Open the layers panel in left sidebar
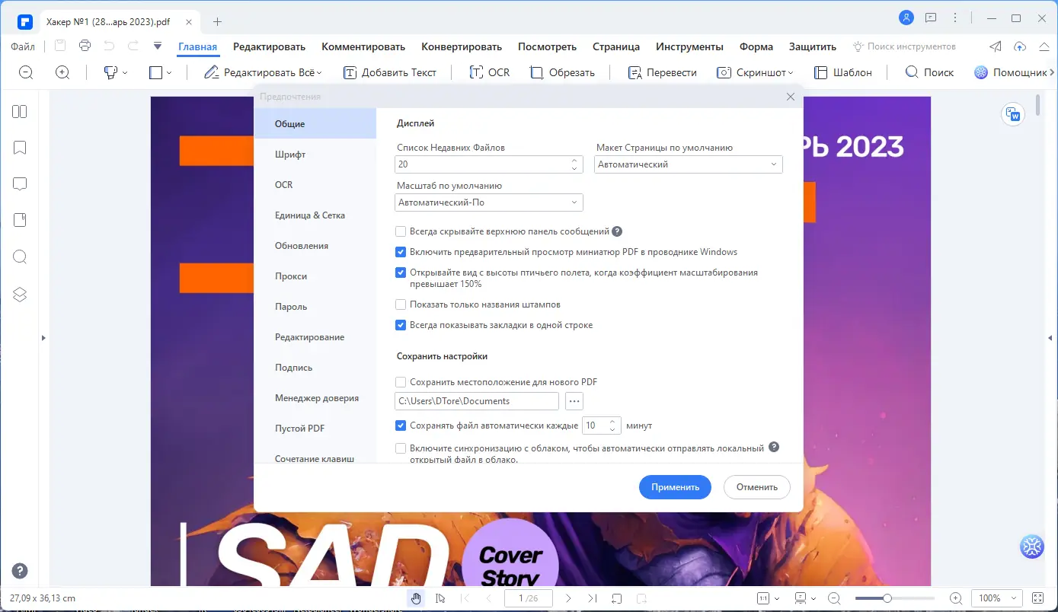 (20, 294)
